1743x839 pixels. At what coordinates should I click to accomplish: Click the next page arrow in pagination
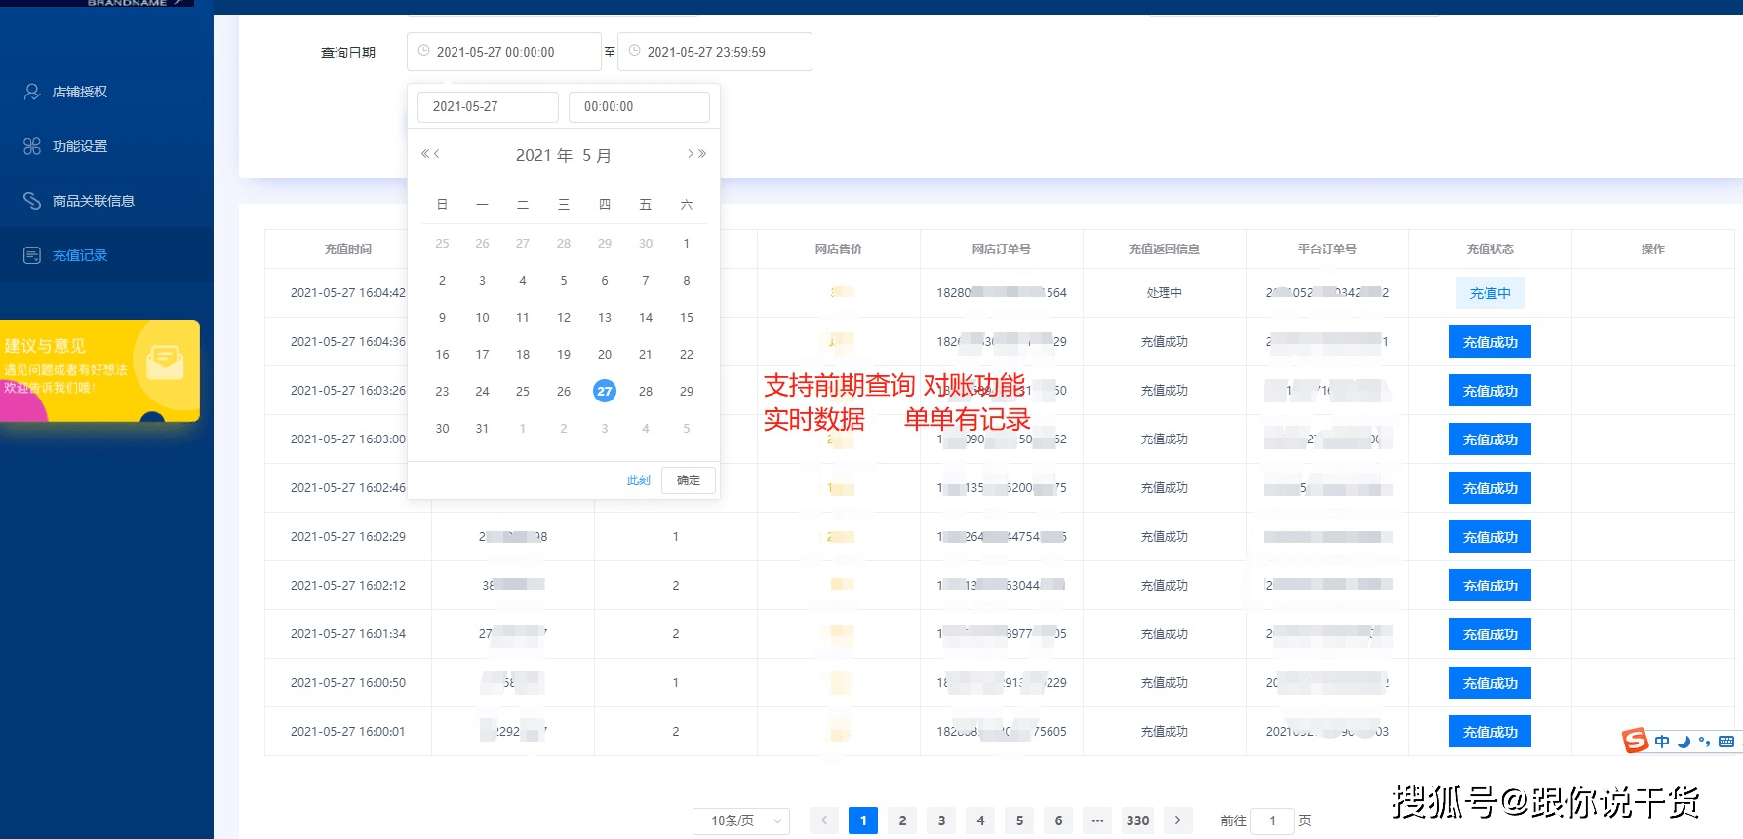(1177, 820)
